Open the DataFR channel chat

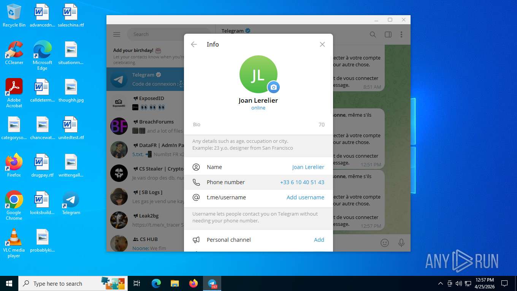[145, 150]
